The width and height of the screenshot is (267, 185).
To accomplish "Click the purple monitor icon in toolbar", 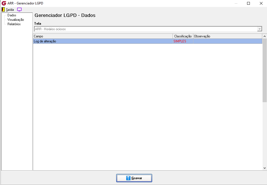I will click(19, 9).
